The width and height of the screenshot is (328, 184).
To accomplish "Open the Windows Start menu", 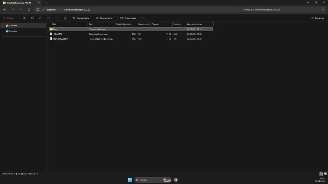I will click(x=130, y=180).
